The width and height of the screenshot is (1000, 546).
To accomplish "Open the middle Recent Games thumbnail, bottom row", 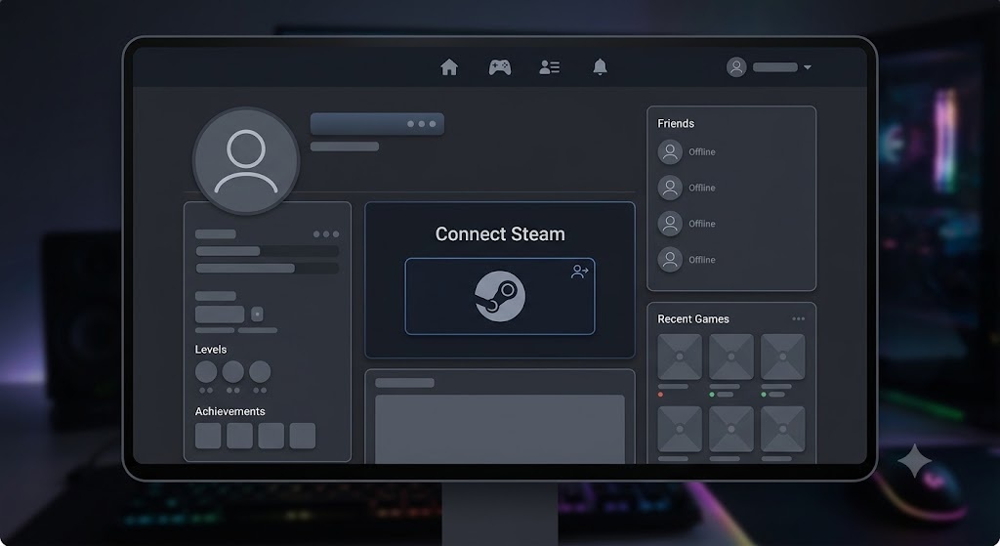I will click(730, 429).
